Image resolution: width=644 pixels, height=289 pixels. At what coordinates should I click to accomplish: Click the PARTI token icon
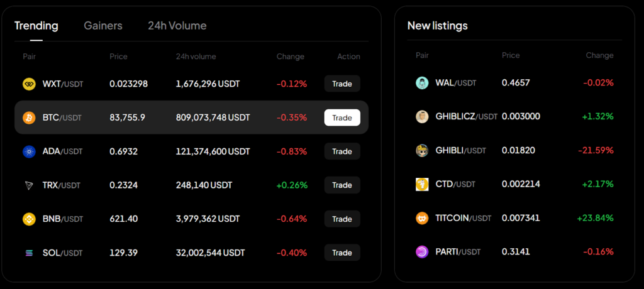(x=422, y=252)
